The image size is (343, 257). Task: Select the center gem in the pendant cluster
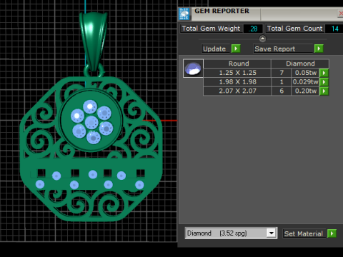[91, 123]
